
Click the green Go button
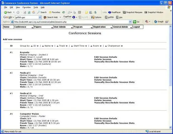(x=136, y=22)
